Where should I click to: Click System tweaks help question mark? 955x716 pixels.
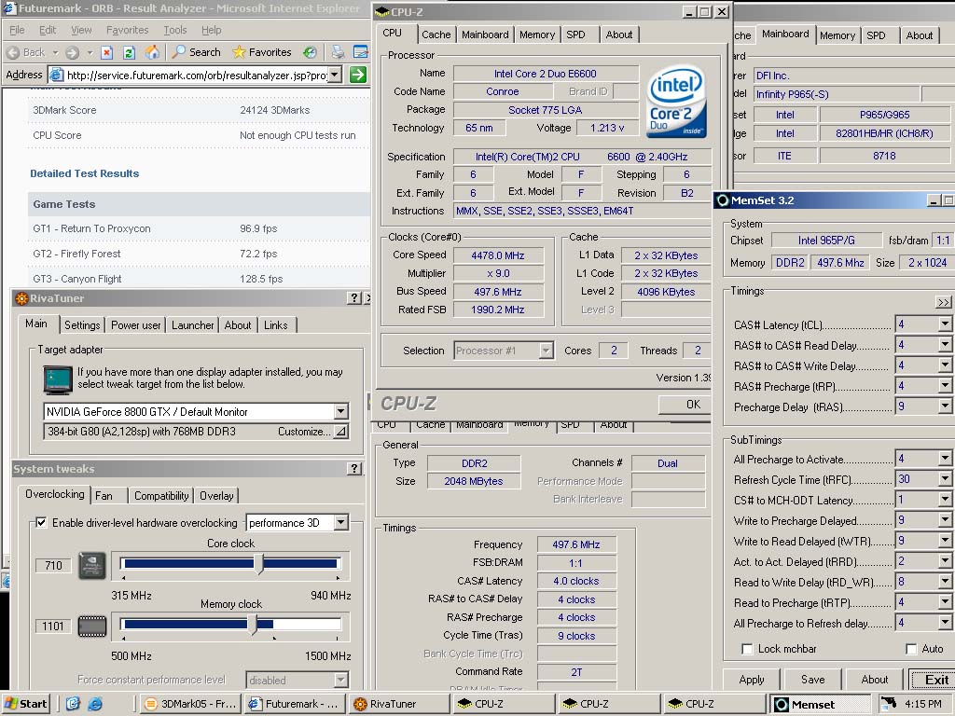[353, 468]
